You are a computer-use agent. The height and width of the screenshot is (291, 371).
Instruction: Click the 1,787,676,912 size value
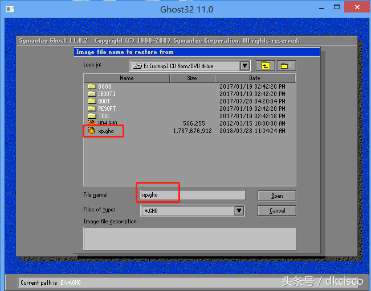point(193,131)
